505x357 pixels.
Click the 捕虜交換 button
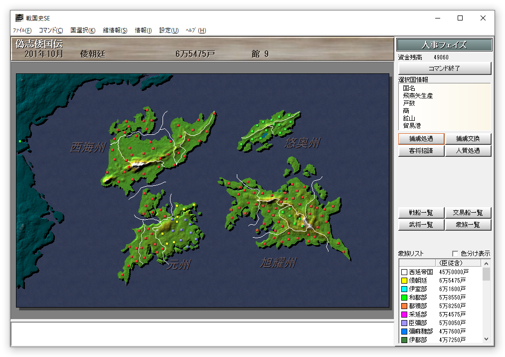(x=468, y=139)
